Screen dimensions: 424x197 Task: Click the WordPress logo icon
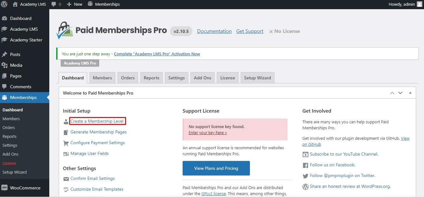4,4
